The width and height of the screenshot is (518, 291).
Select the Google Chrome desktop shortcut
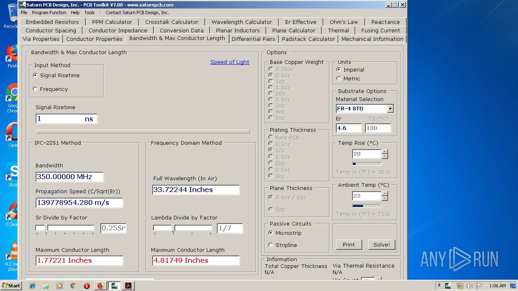click(12, 98)
